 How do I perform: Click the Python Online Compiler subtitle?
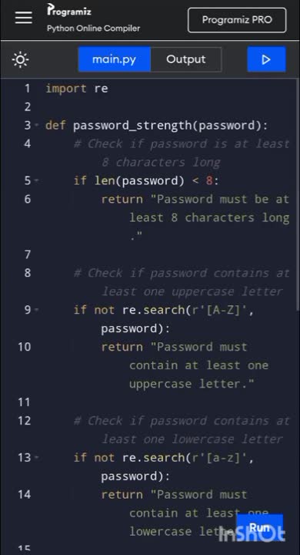(93, 29)
